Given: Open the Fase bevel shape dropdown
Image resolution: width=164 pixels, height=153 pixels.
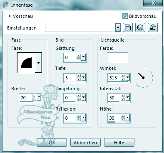Looking at the screenshot, I should click(x=38, y=63).
